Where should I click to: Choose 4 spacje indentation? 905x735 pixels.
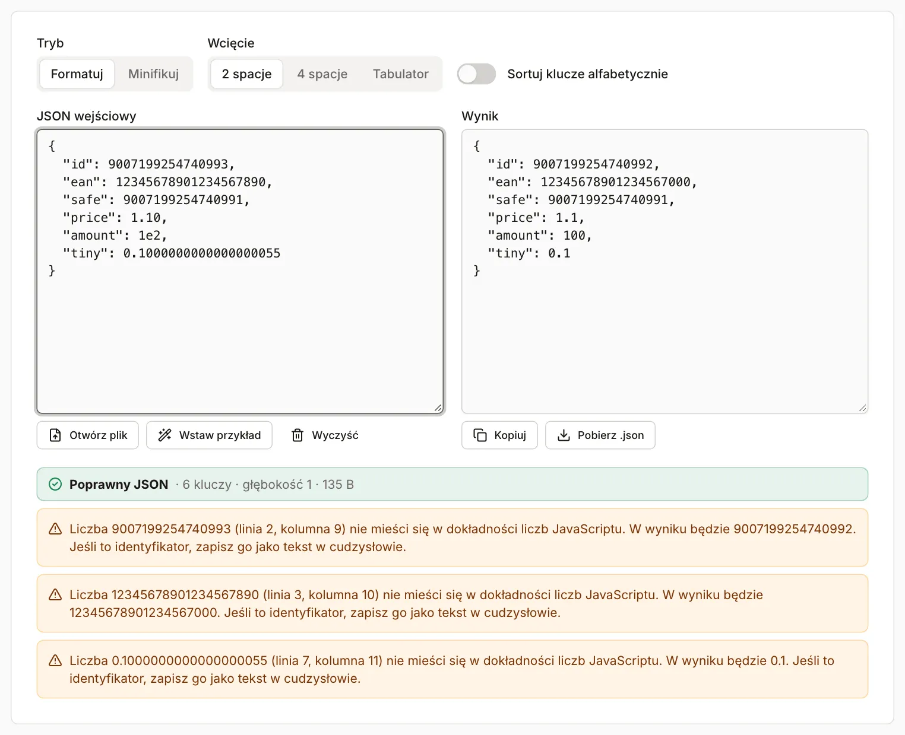coord(322,74)
